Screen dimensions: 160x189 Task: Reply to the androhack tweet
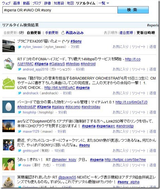(x=153, y=93)
